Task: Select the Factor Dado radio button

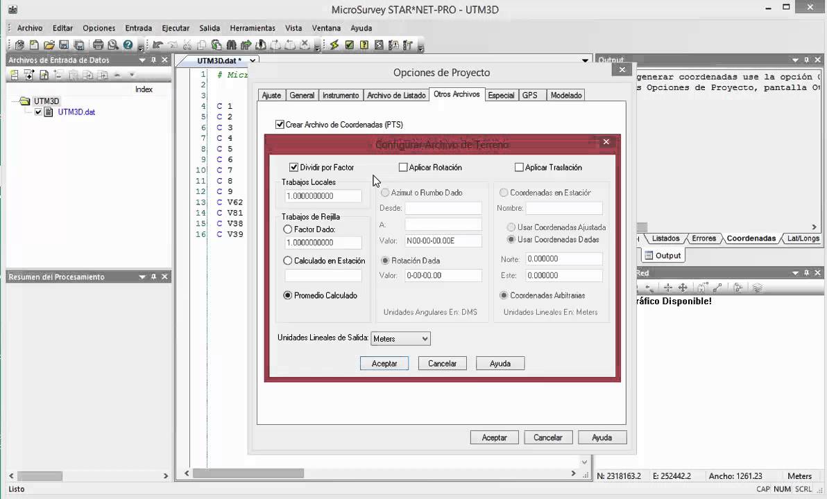Action: [287, 229]
